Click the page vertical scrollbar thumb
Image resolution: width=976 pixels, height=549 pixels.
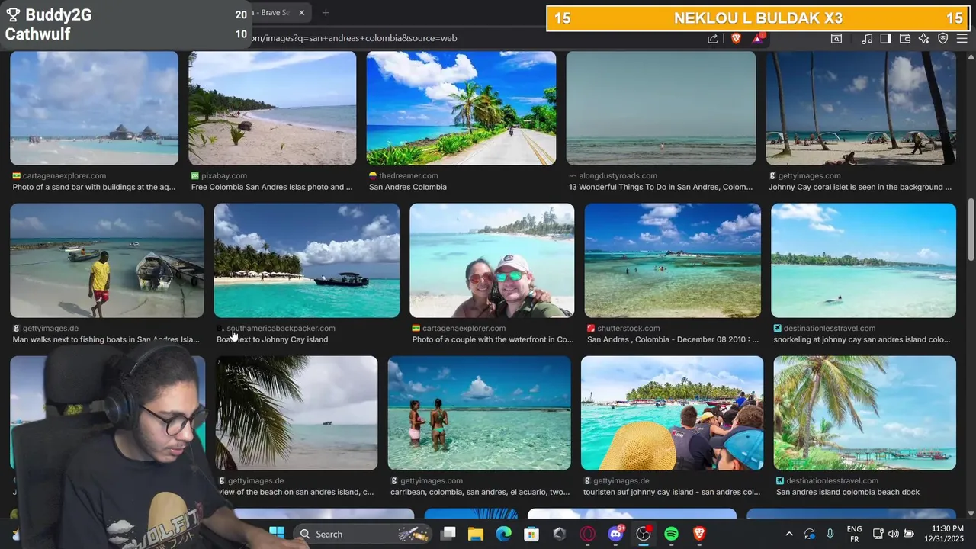tap(971, 230)
